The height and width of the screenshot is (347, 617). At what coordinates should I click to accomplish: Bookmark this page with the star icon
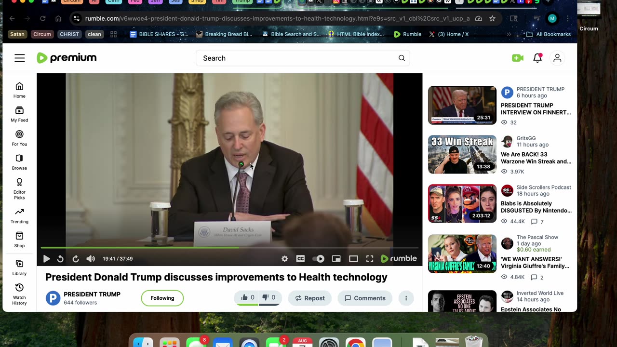tap(492, 18)
